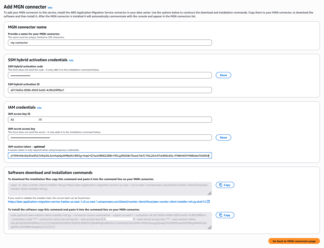Select the IAM access key ID field
This screenshot has width=324, height=248.
click(x=109, y=119)
